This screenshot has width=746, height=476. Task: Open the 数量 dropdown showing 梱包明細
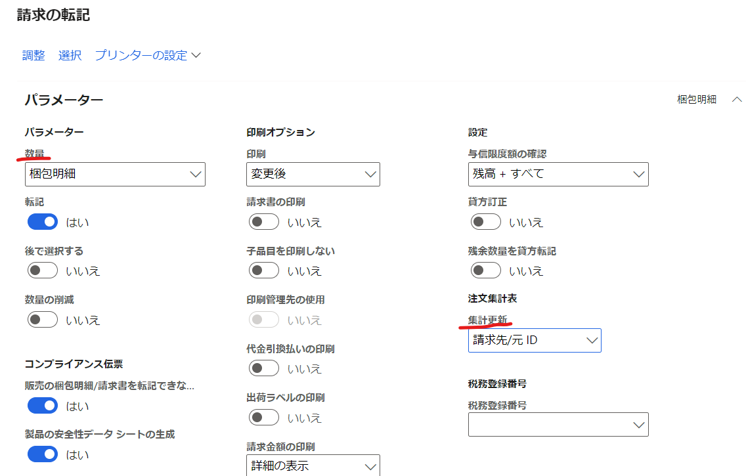(115, 174)
